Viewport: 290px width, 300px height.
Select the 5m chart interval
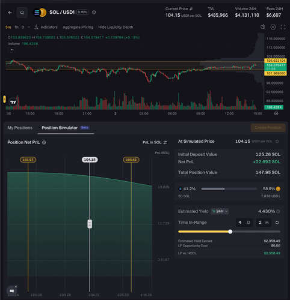click(x=8, y=27)
